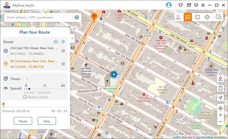
Task: Stop the route movement
Action: coord(47,121)
